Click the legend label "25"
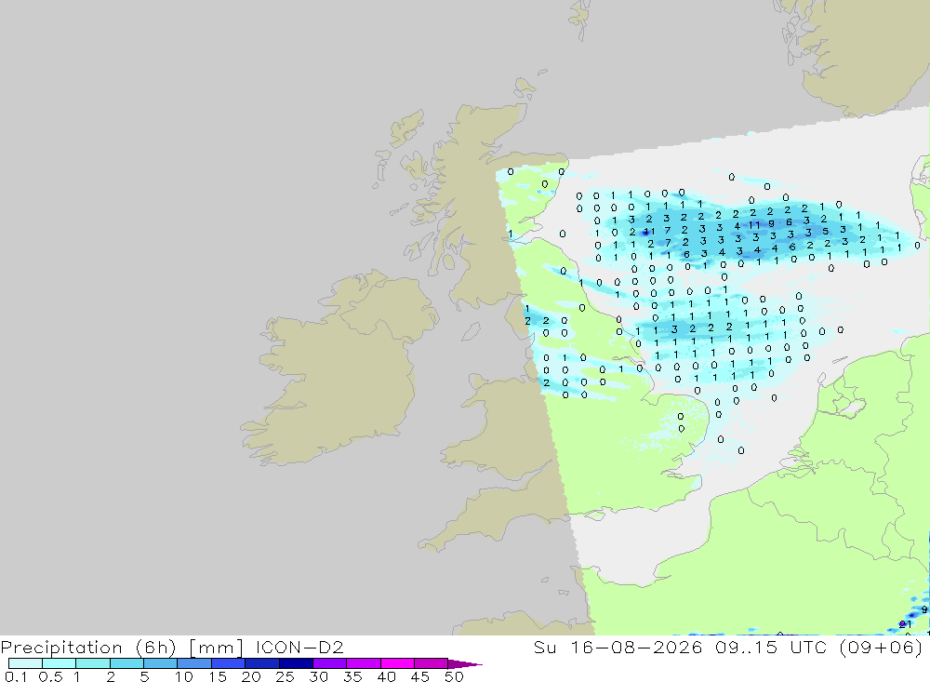The height and width of the screenshot is (682, 930). pos(286,676)
